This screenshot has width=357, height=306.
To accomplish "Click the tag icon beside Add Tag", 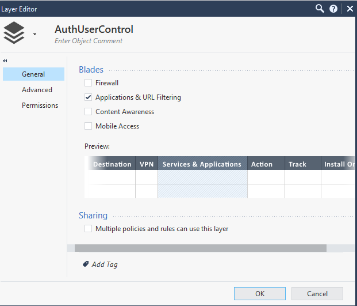I will tap(86, 264).
